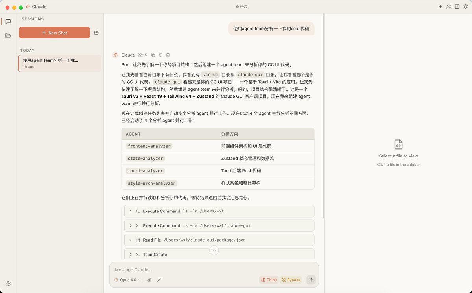
Task: Toggle the Bypass permissions button
Action: (291, 280)
